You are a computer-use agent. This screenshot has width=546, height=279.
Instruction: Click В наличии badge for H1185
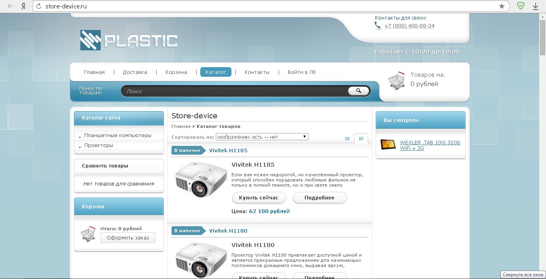188,150
